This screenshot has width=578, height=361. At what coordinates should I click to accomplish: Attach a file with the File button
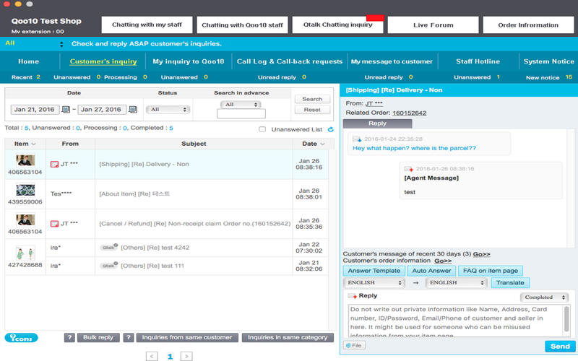(354, 346)
